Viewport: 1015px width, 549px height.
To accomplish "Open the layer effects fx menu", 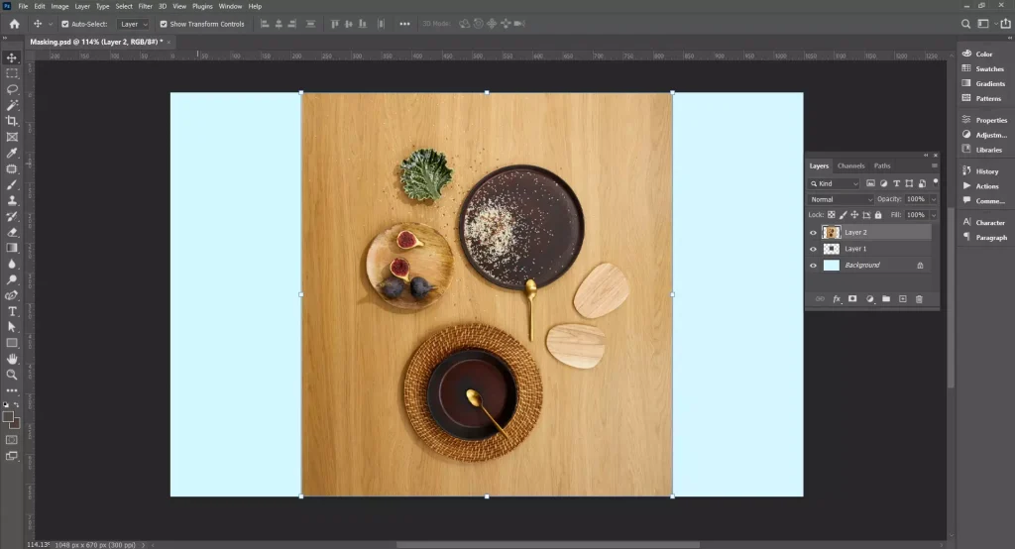I will [x=836, y=298].
